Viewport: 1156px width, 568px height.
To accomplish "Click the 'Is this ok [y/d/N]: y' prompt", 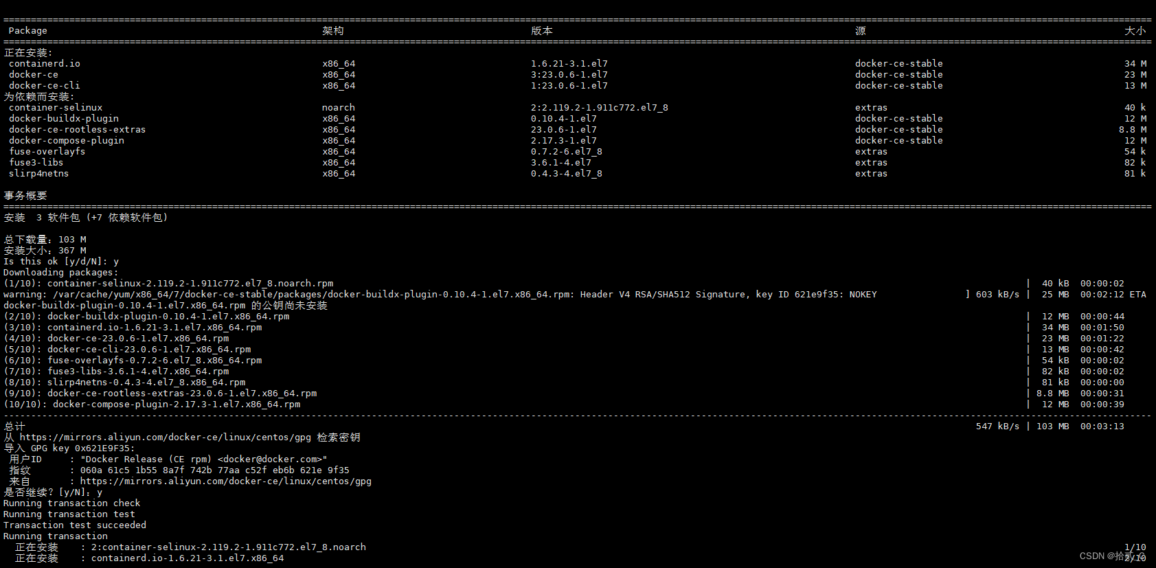I will tap(61, 262).
